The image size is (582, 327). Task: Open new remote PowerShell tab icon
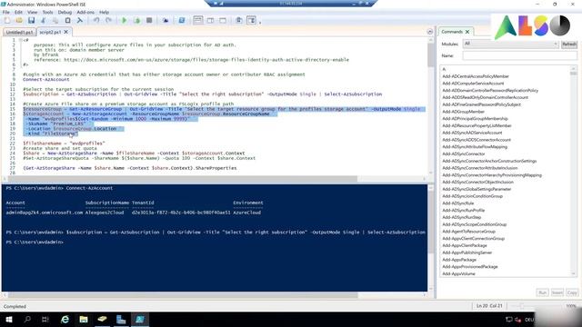pyautogui.click(x=166, y=20)
